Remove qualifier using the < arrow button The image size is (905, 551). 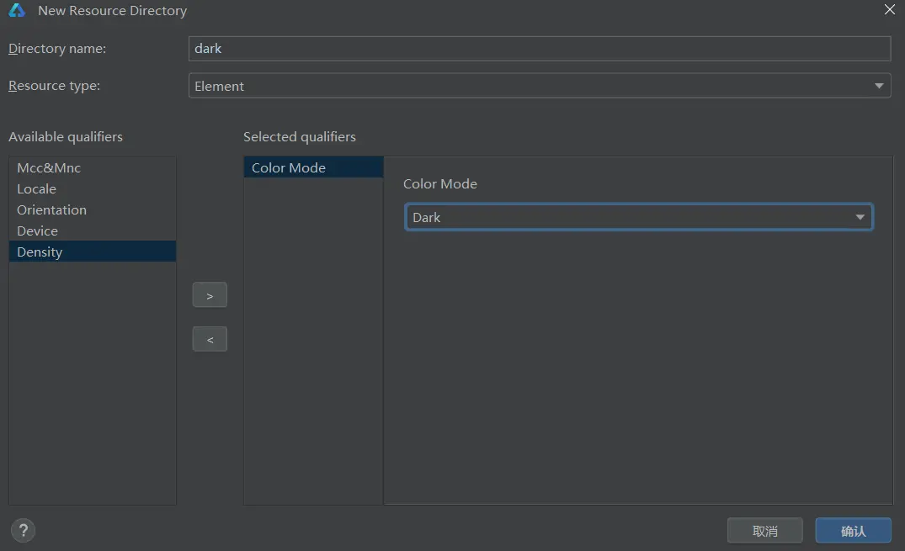(210, 339)
